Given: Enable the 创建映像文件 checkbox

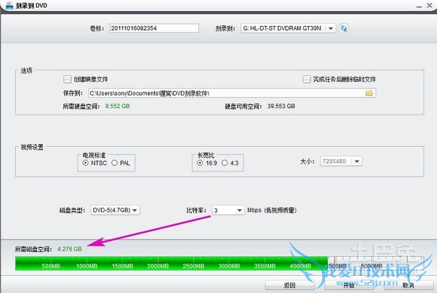Looking at the screenshot, I should click(x=67, y=79).
